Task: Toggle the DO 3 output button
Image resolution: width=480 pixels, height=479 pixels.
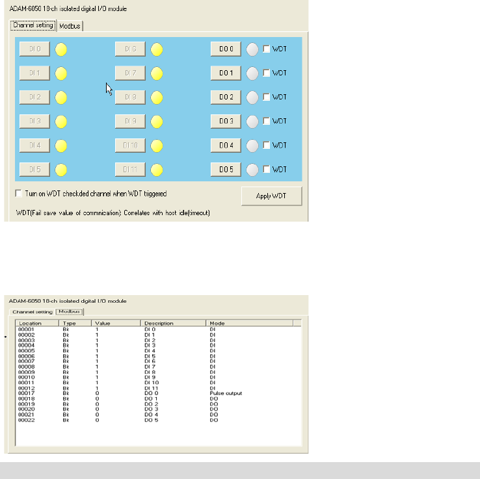Action: [x=226, y=121]
